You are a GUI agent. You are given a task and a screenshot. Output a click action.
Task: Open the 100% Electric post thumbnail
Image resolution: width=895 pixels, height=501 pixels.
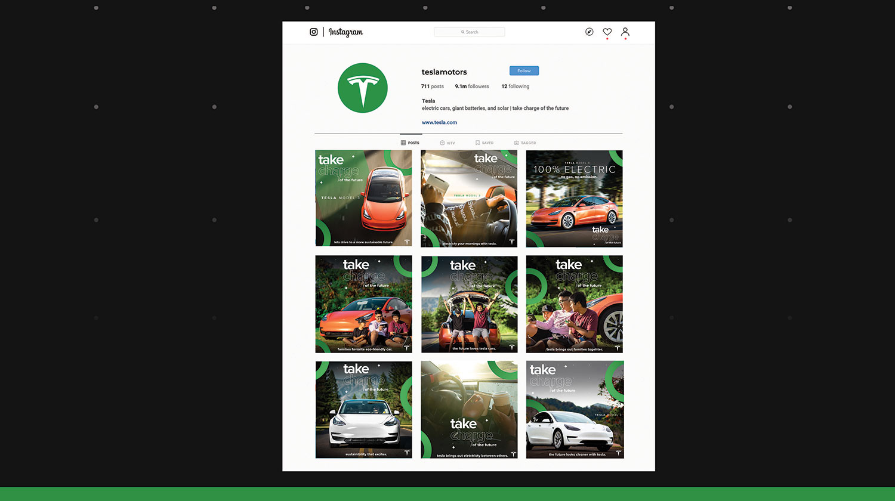tap(574, 199)
